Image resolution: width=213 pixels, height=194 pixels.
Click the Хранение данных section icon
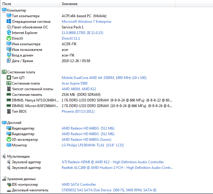click(x=4, y=179)
